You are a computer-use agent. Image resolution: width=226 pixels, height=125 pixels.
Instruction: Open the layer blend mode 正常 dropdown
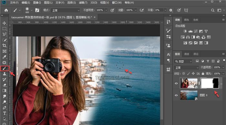tap(186, 68)
